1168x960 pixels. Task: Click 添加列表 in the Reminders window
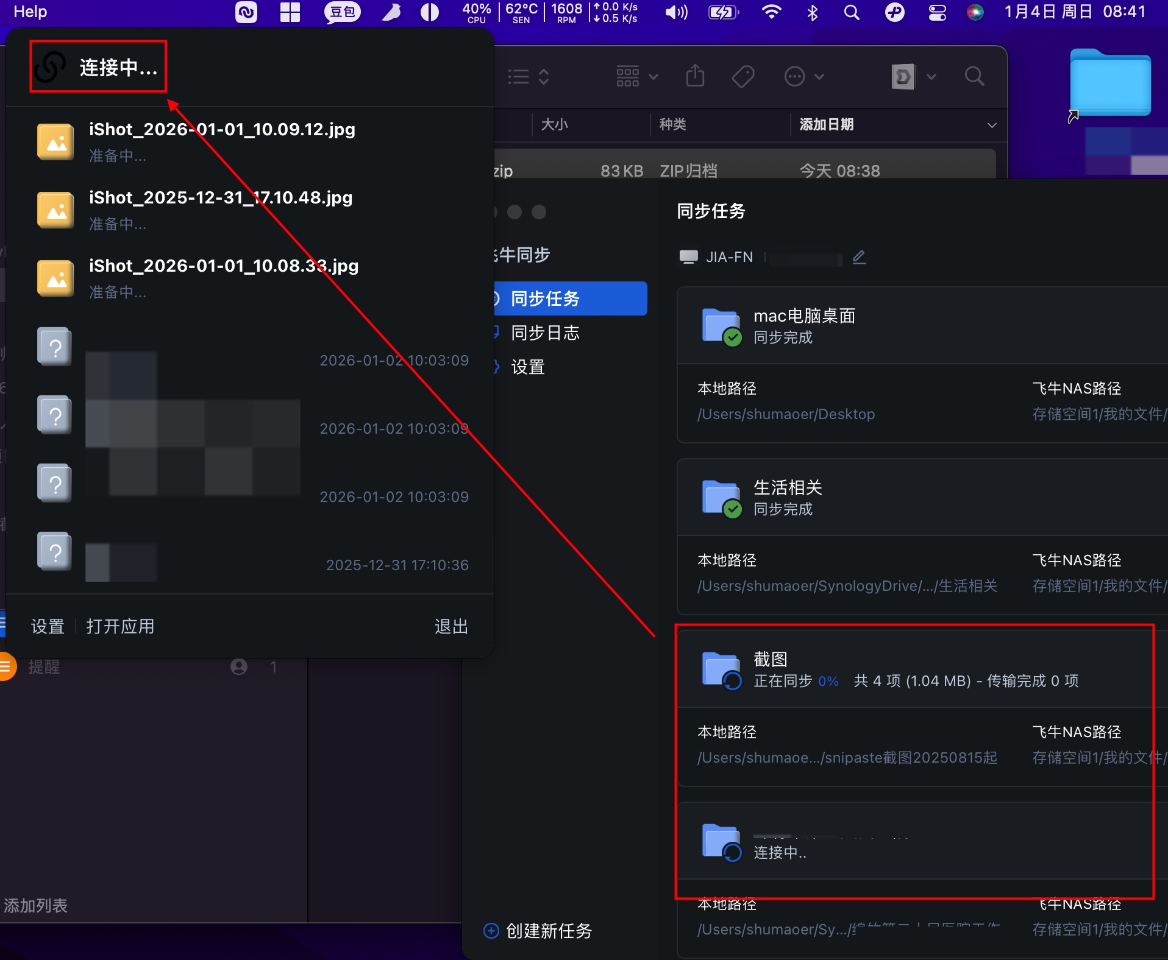(35, 906)
